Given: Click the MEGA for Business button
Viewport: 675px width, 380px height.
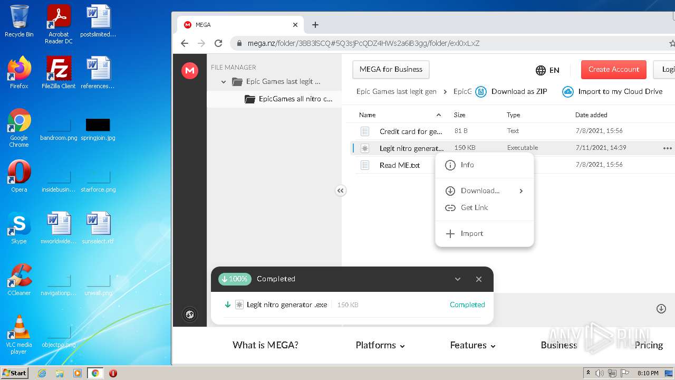Looking at the screenshot, I should point(391,69).
